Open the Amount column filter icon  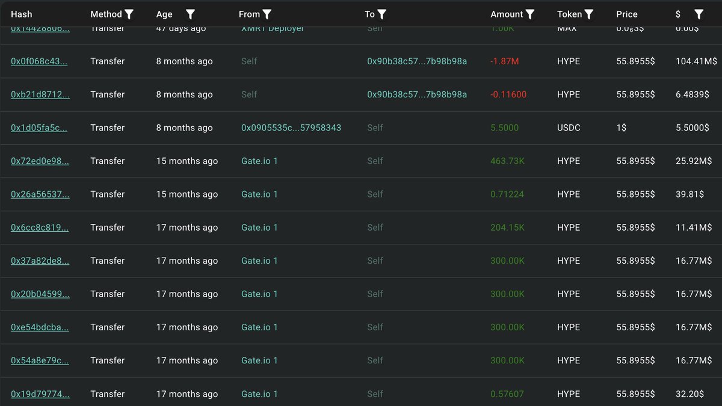point(530,14)
